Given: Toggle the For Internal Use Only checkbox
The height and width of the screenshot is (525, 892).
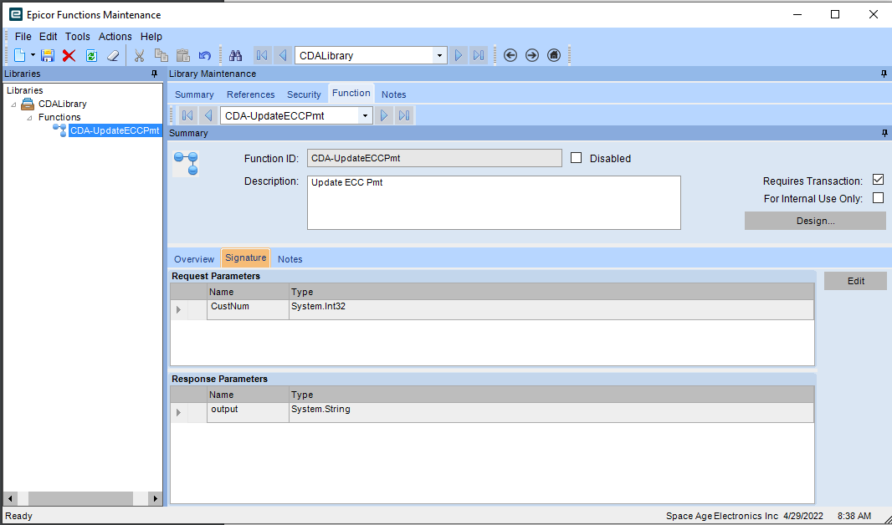Looking at the screenshot, I should 879,198.
